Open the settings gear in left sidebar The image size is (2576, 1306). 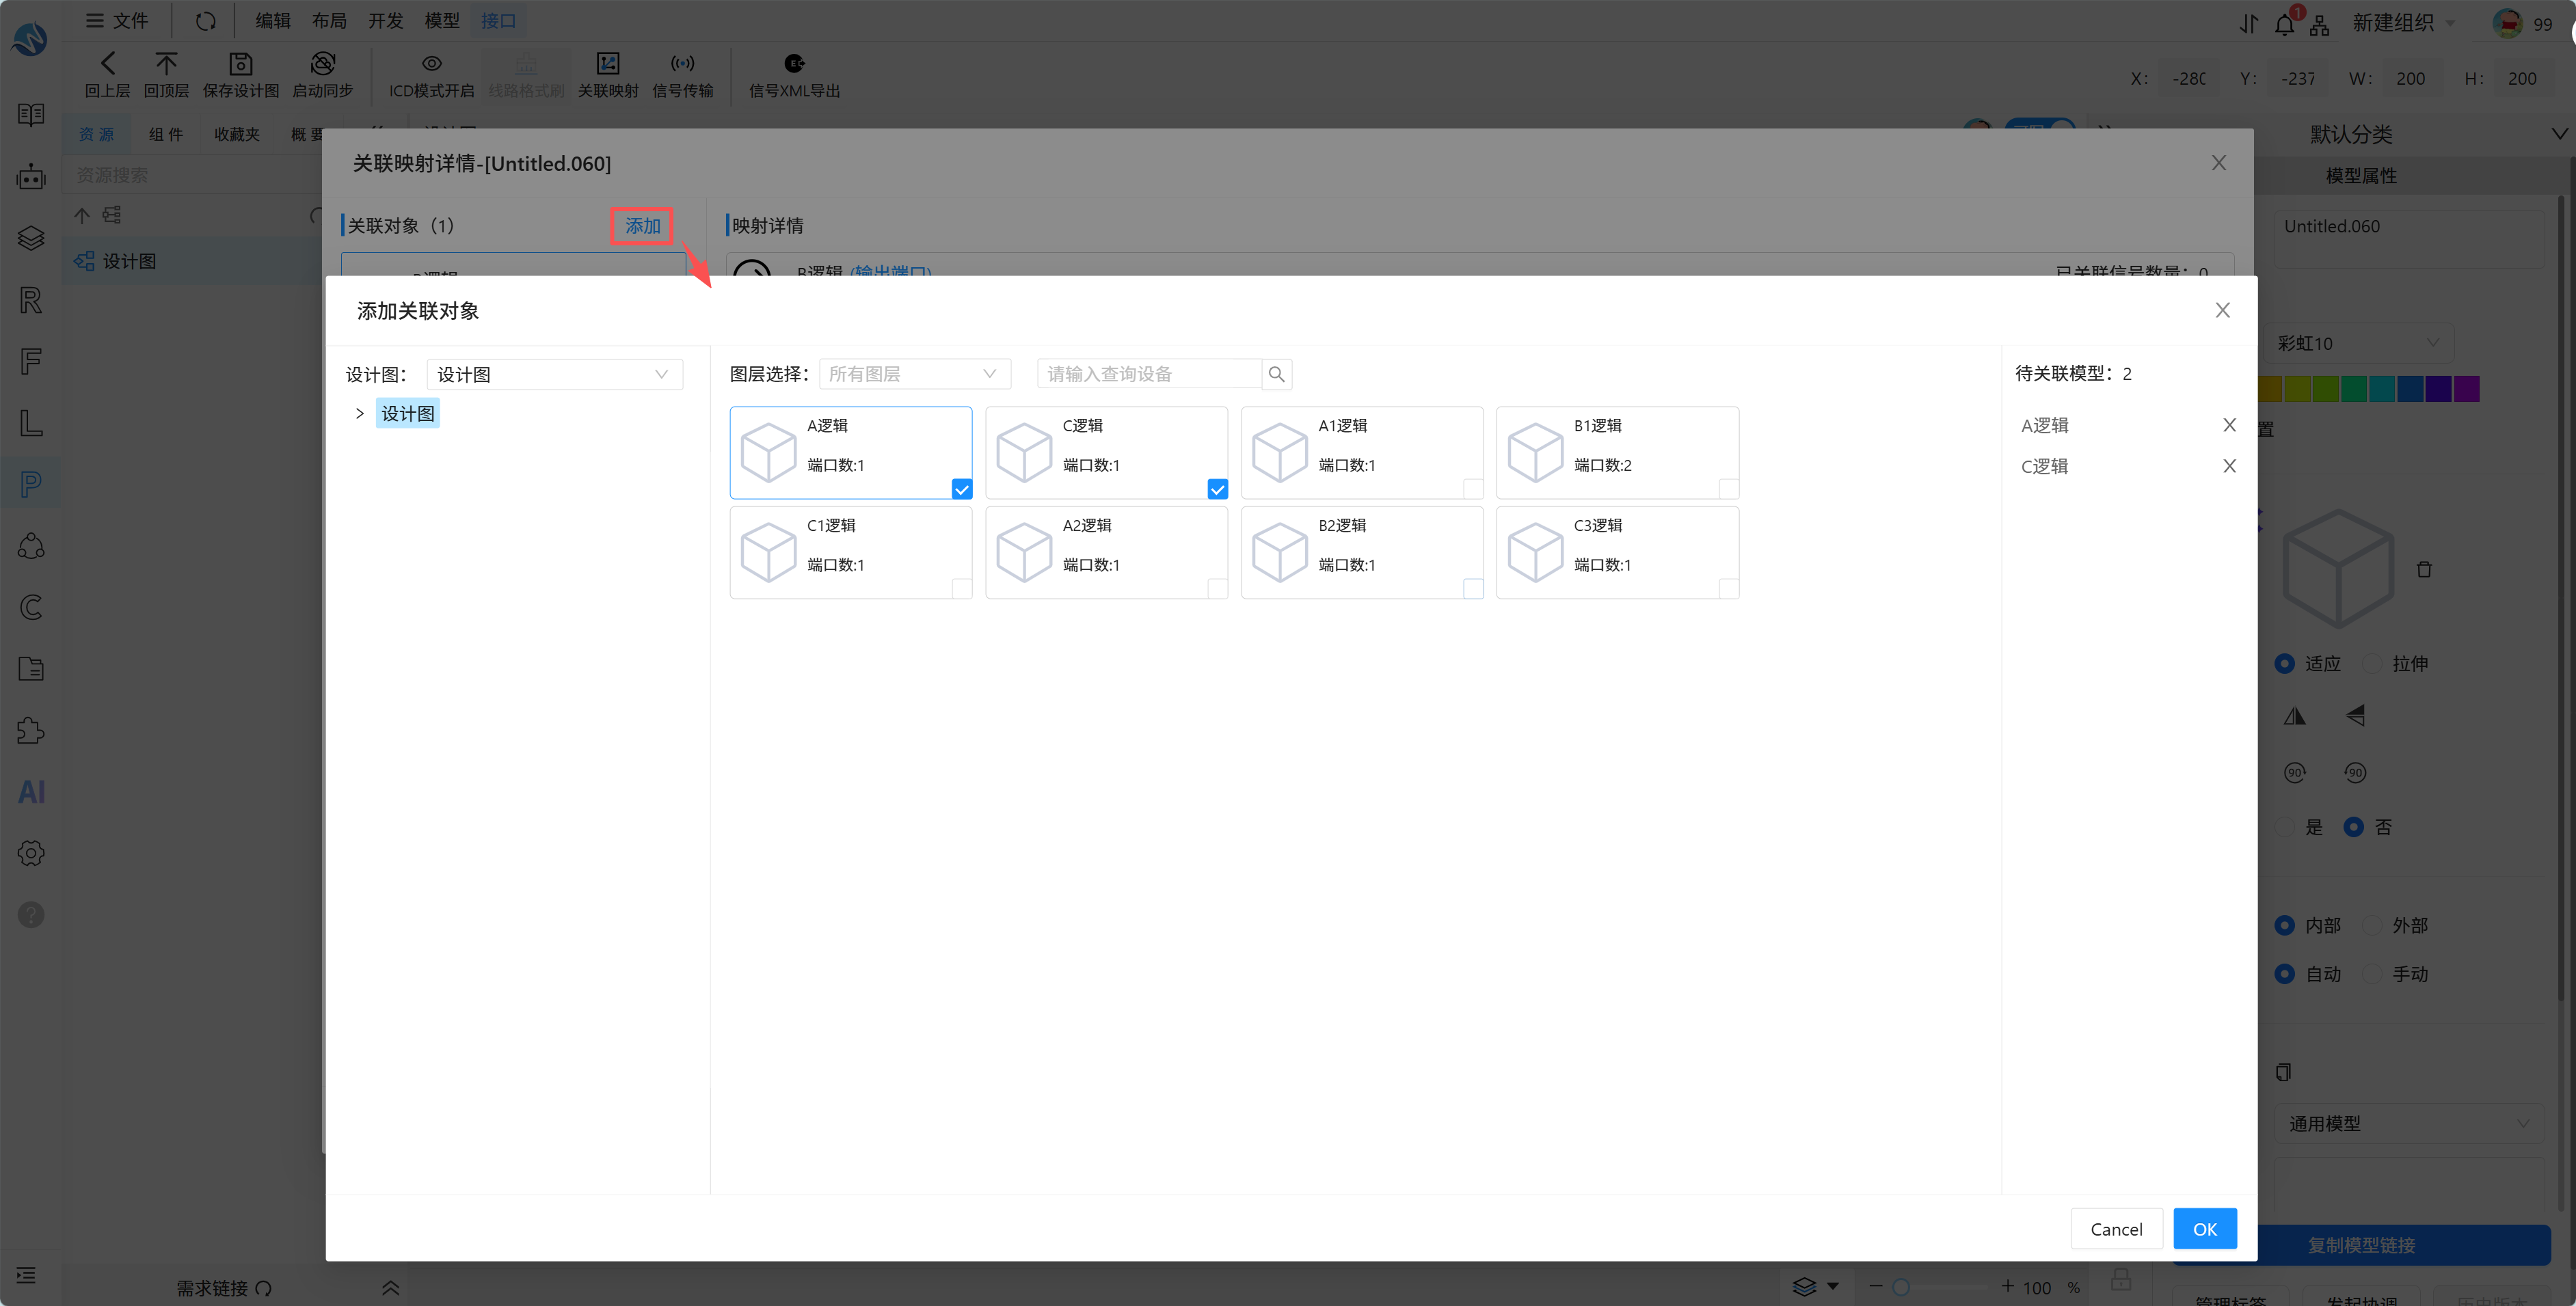pos(31,853)
